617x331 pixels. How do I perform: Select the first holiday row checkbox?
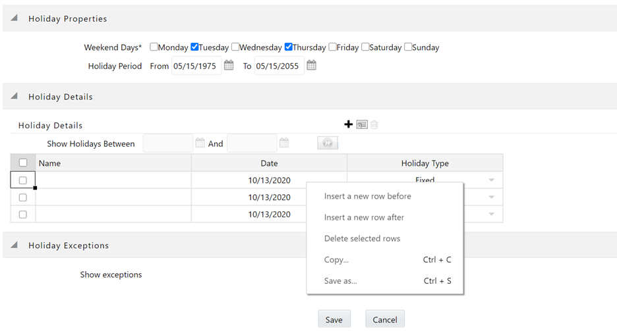[23, 180]
